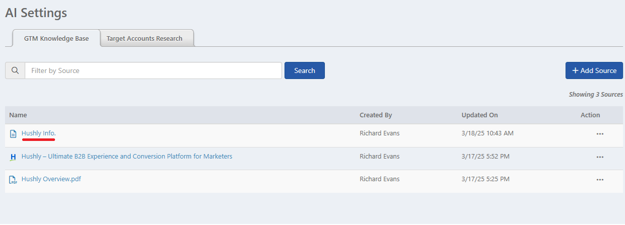This screenshot has width=625, height=225.
Task: Open the Hushly Info. source link
Action: coord(39,133)
